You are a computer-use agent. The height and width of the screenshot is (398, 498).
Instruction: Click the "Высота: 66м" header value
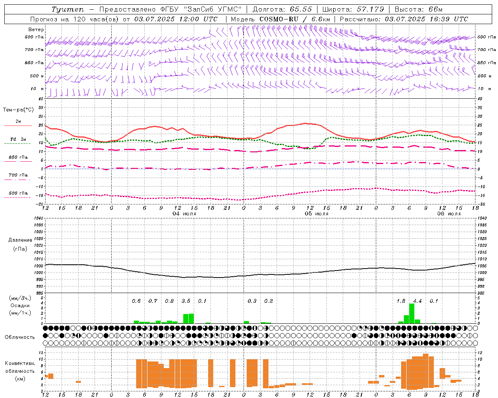click(x=419, y=9)
